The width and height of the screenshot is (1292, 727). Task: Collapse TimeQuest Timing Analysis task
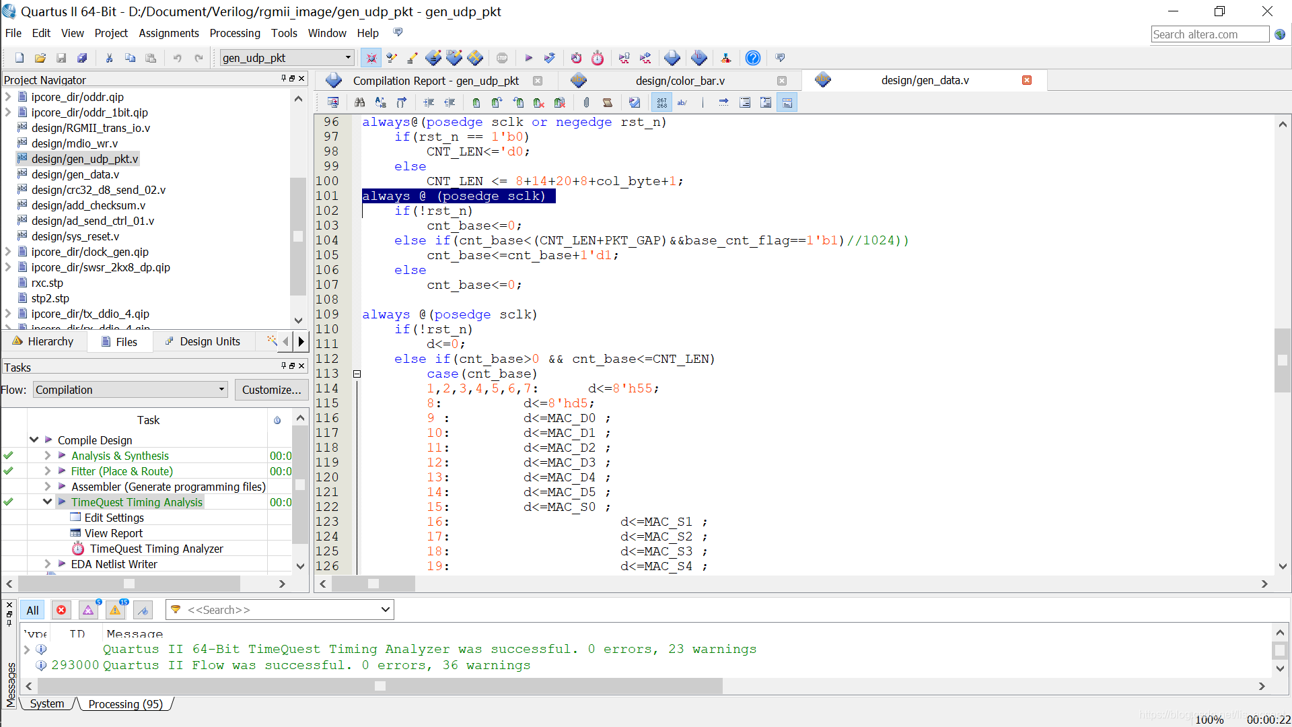click(47, 502)
